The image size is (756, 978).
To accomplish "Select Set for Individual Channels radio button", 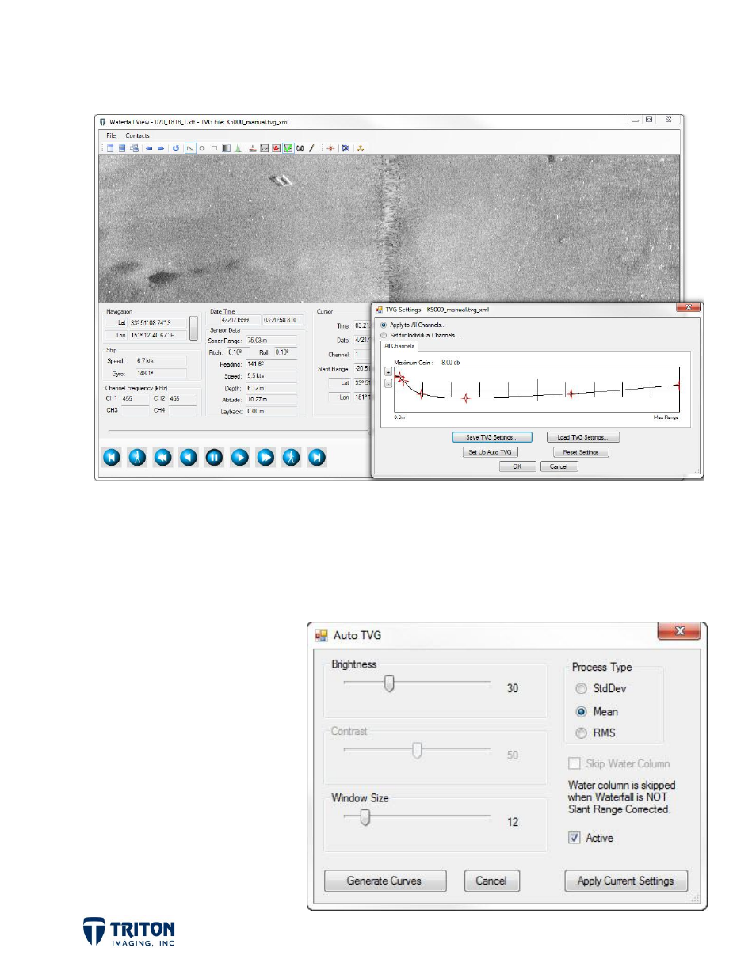I will 384,335.
